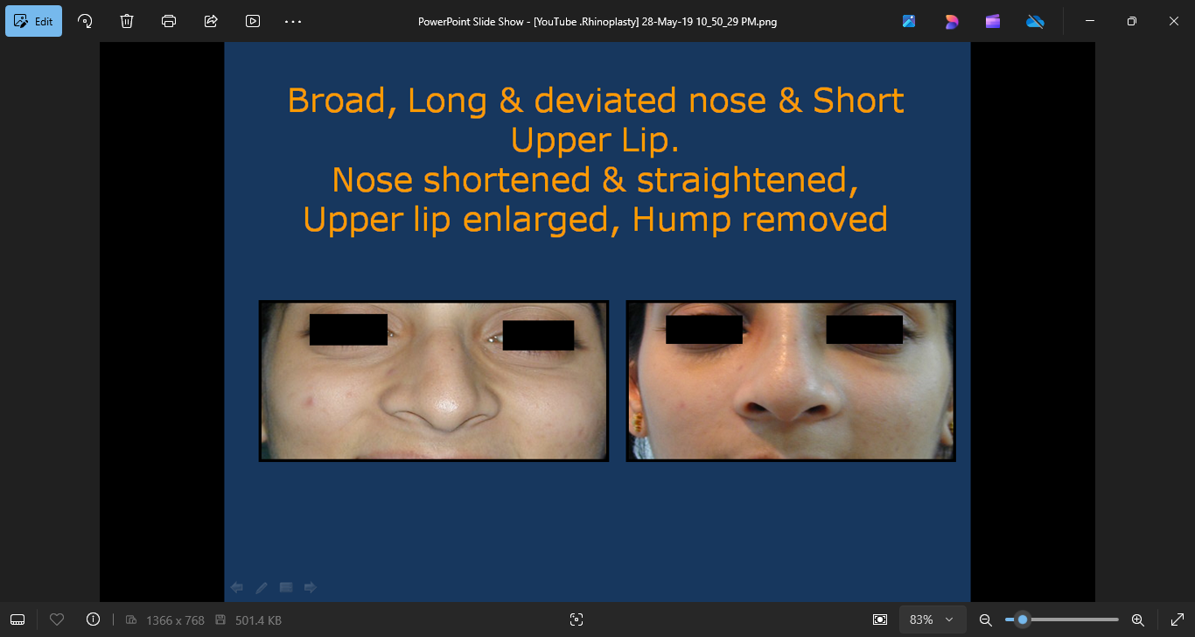1195x637 pixels.
Task: Start the slideshow
Action: point(253,21)
